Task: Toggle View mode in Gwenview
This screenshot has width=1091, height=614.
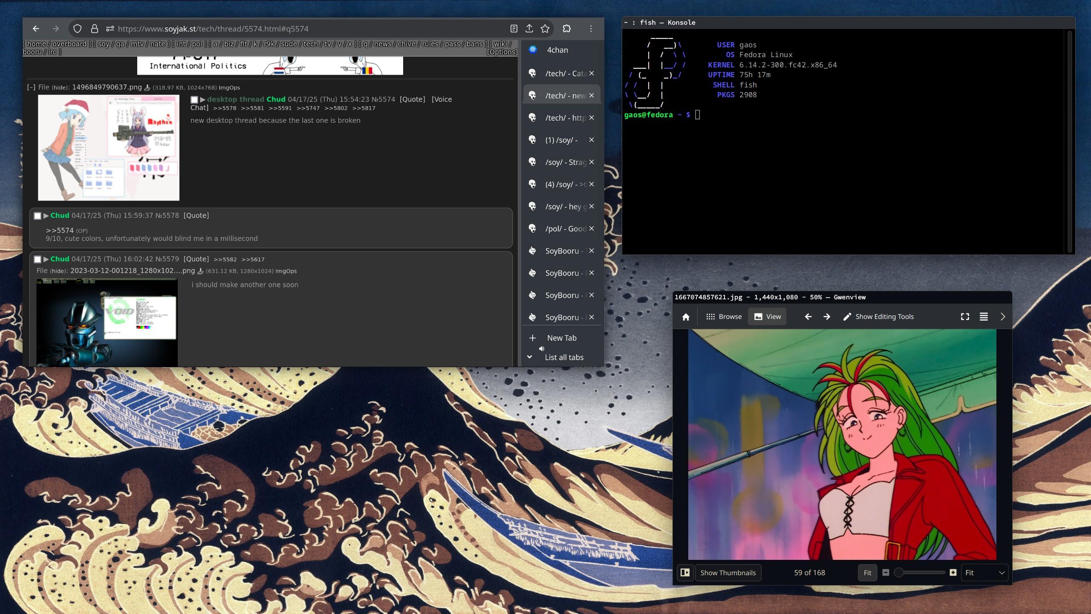Action: coord(767,317)
